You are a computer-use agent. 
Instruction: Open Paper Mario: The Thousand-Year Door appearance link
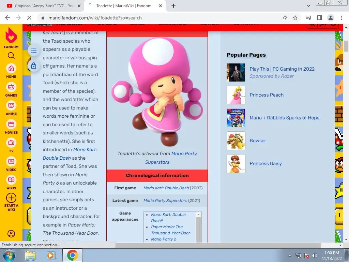click(170, 230)
